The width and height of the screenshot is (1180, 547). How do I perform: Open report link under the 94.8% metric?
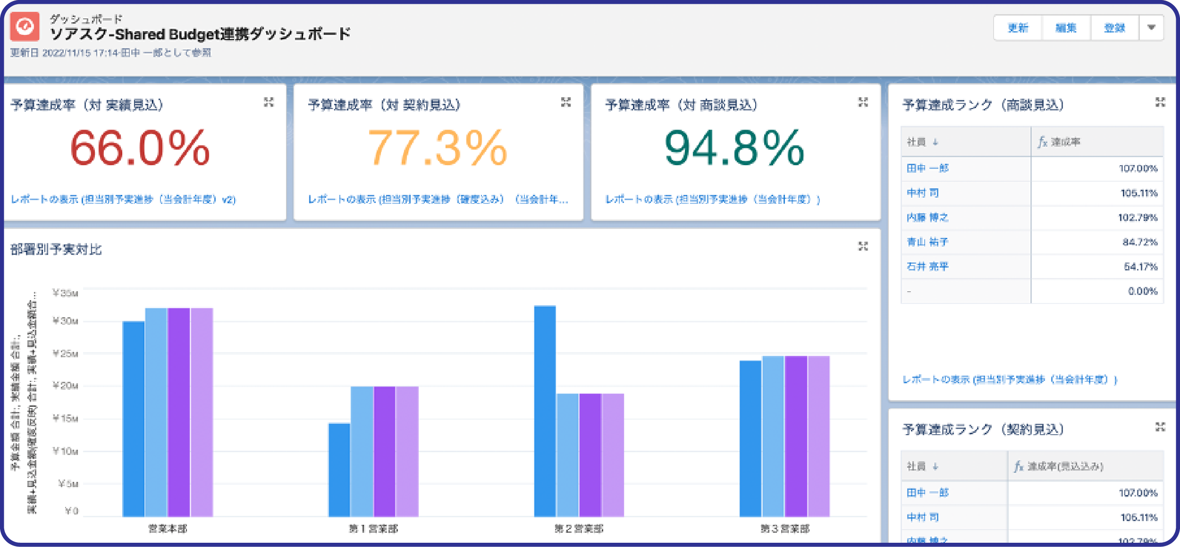[713, 200]
